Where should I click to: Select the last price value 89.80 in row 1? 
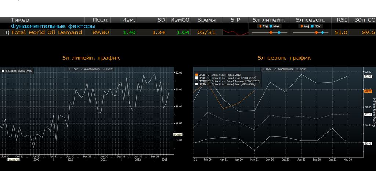(x=101, y=32)
